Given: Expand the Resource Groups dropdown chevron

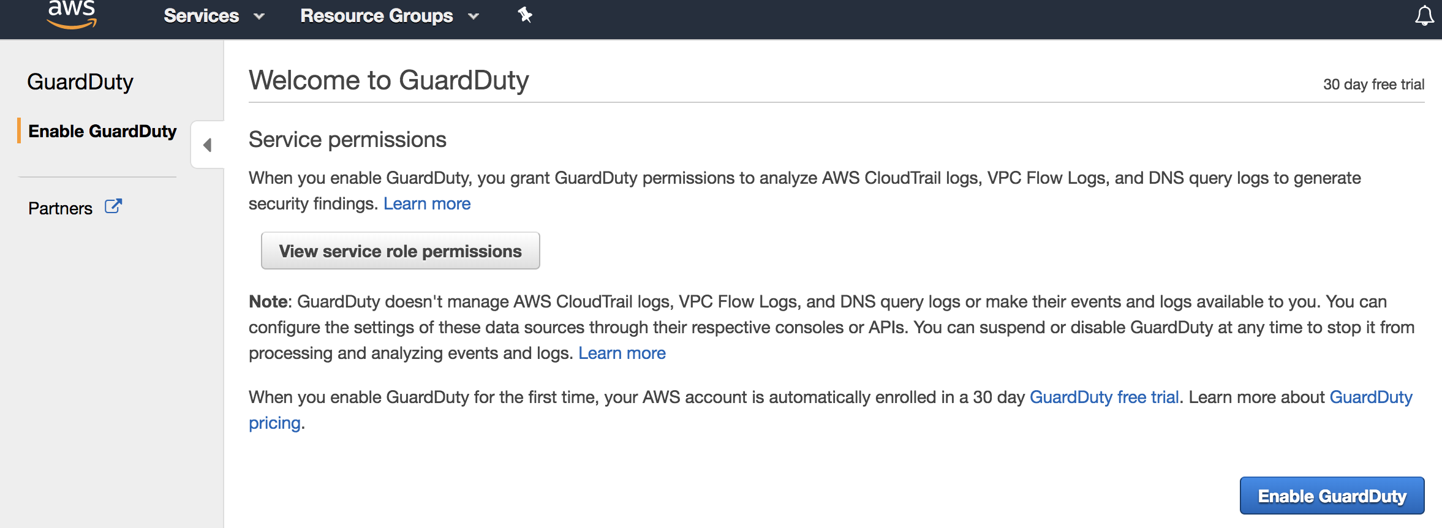Looking at the screenshot, I should [x=473, y=17].
